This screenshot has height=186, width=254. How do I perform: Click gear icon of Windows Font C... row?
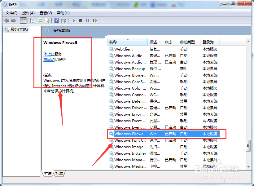111,140
